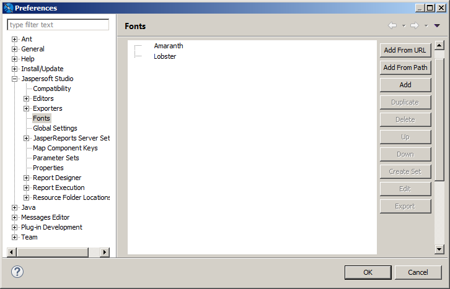
Task: Click the tree horizontal scrollbar thumb
Action: tap(53, 252)
